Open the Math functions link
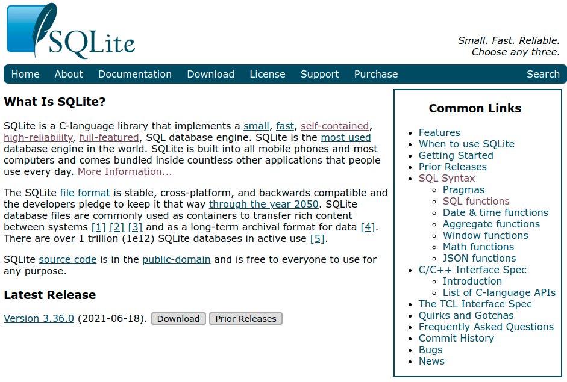567x382 pixels. (478, 247)
